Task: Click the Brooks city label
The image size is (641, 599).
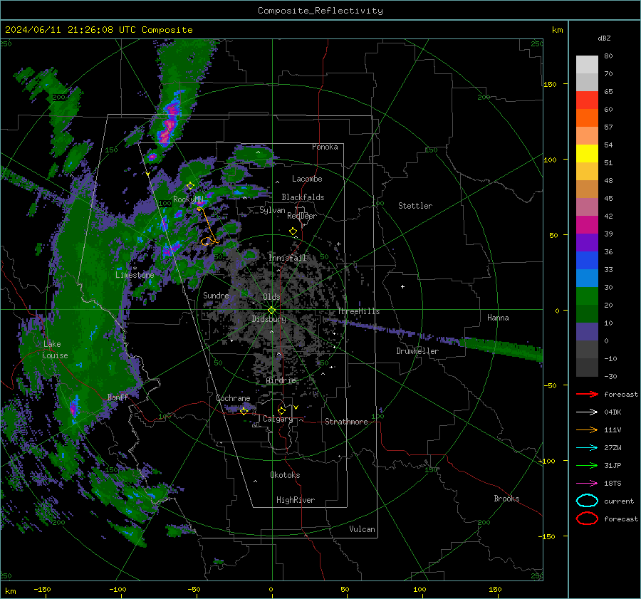Action: 506,499
